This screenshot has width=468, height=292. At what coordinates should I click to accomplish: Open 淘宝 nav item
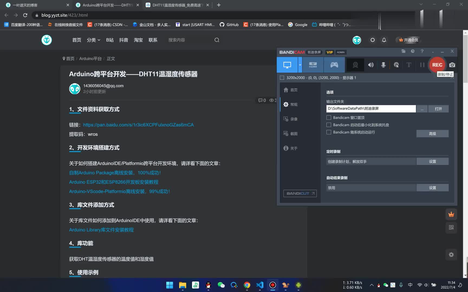[138, 40]
